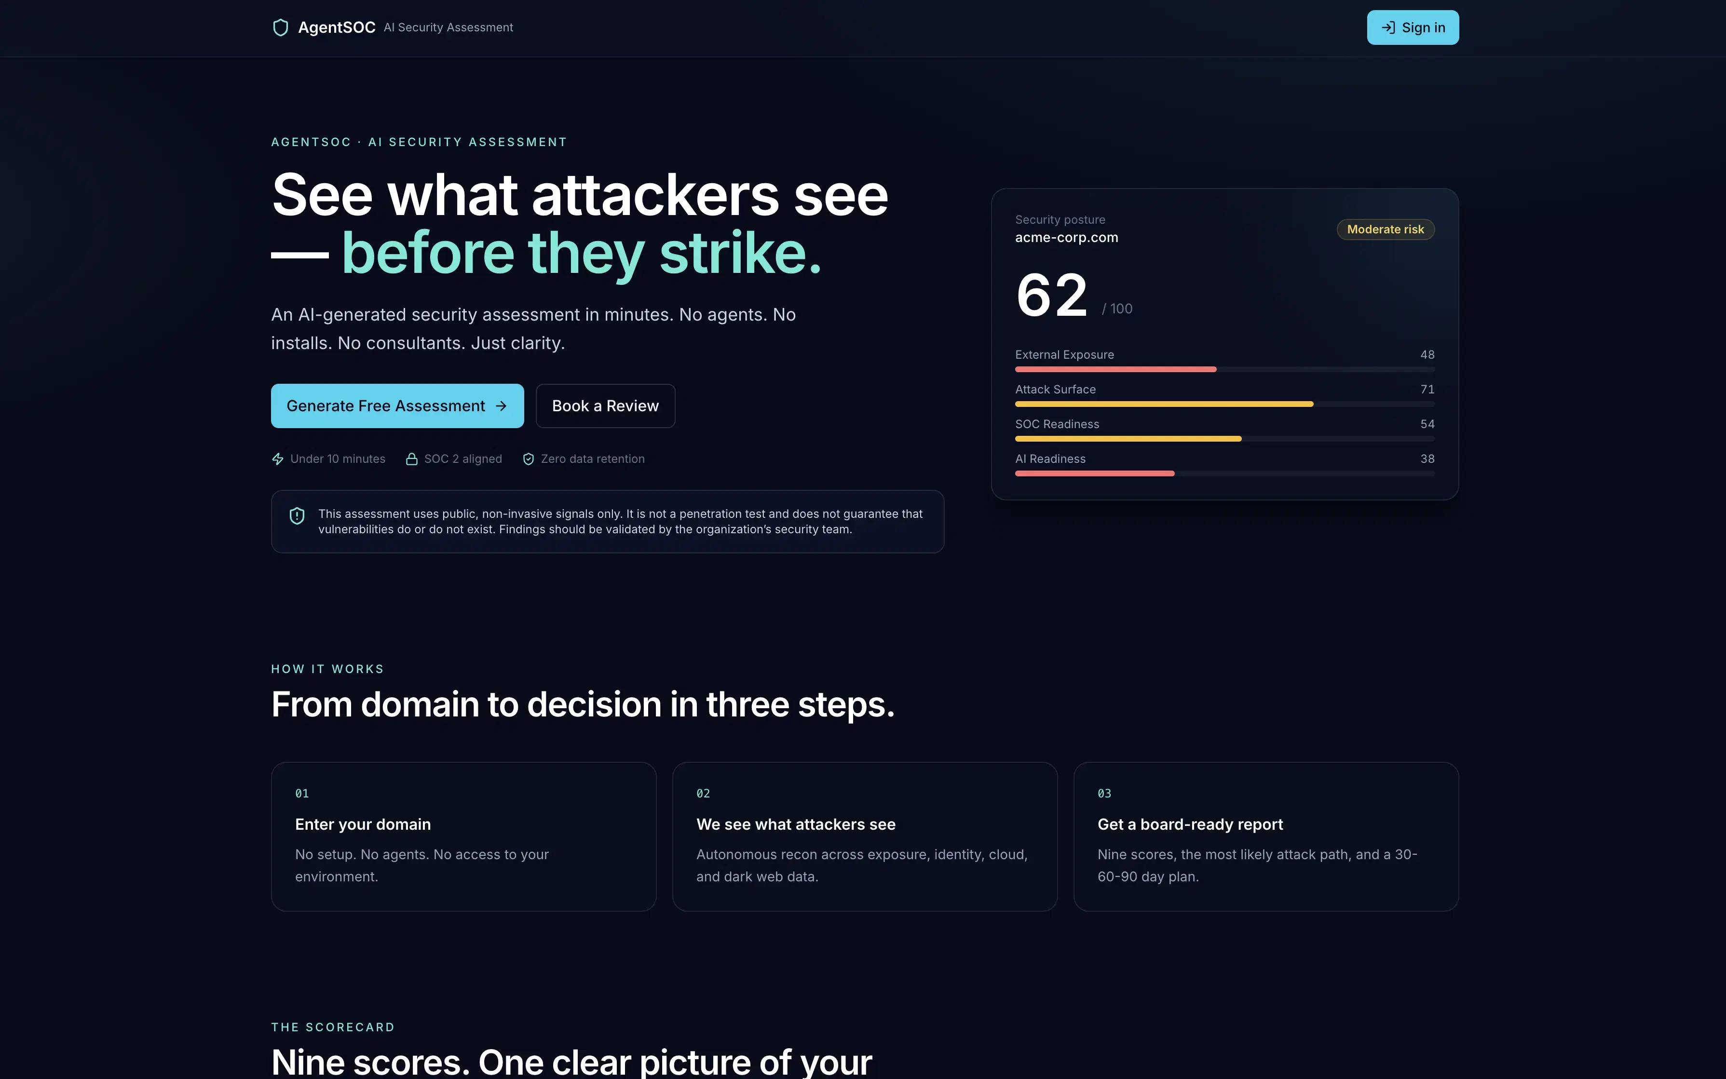Click the AI Security Assessment header subtitle
Screen dimensions: 1726x1079
[x=448, y=27]
